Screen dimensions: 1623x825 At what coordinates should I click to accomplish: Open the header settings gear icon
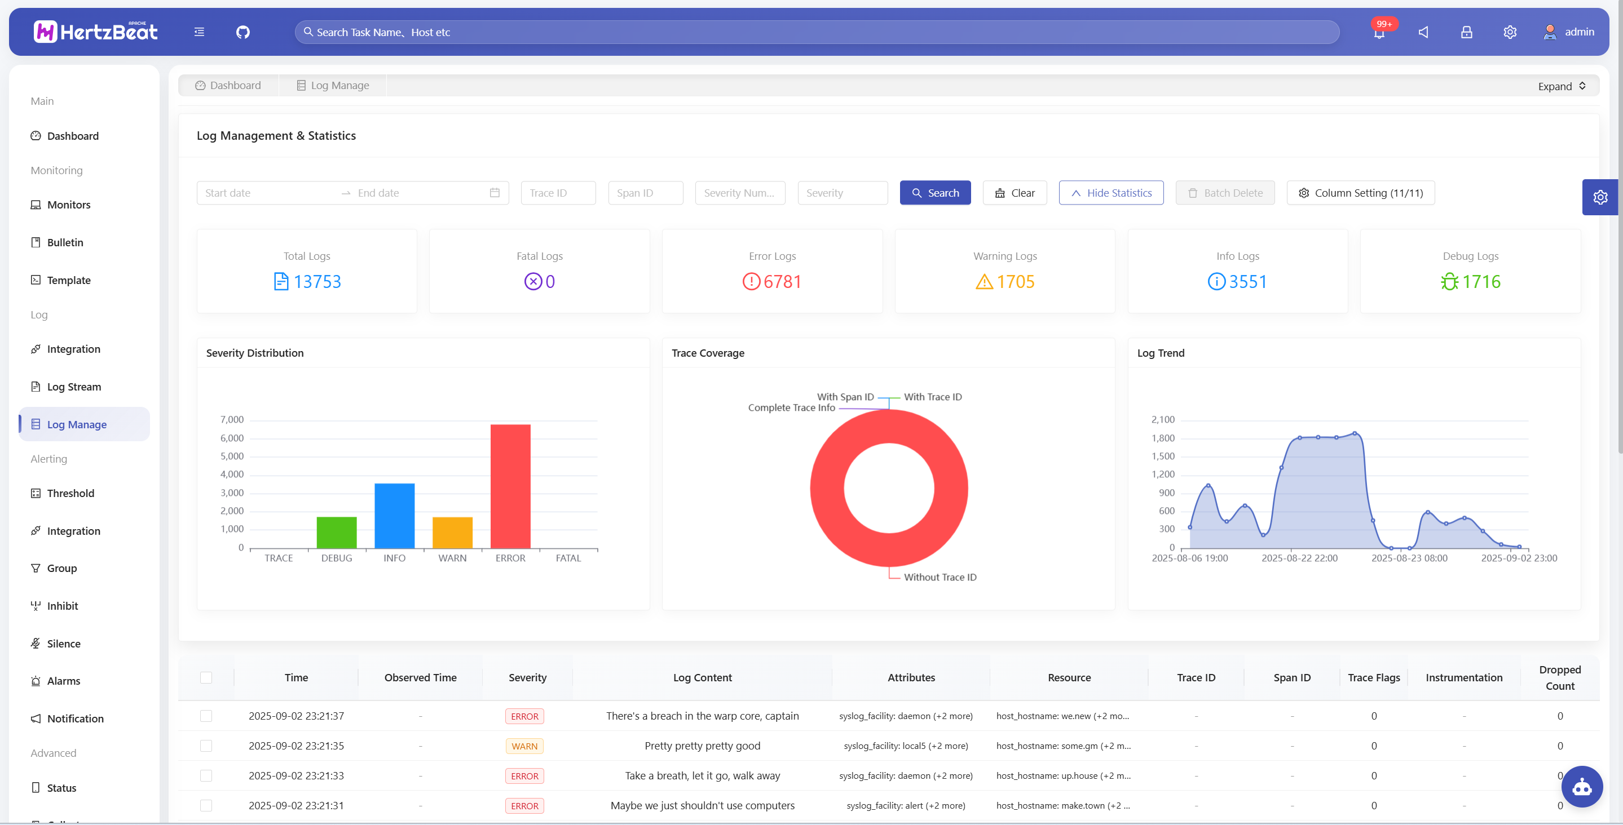tap(1510, 32)
